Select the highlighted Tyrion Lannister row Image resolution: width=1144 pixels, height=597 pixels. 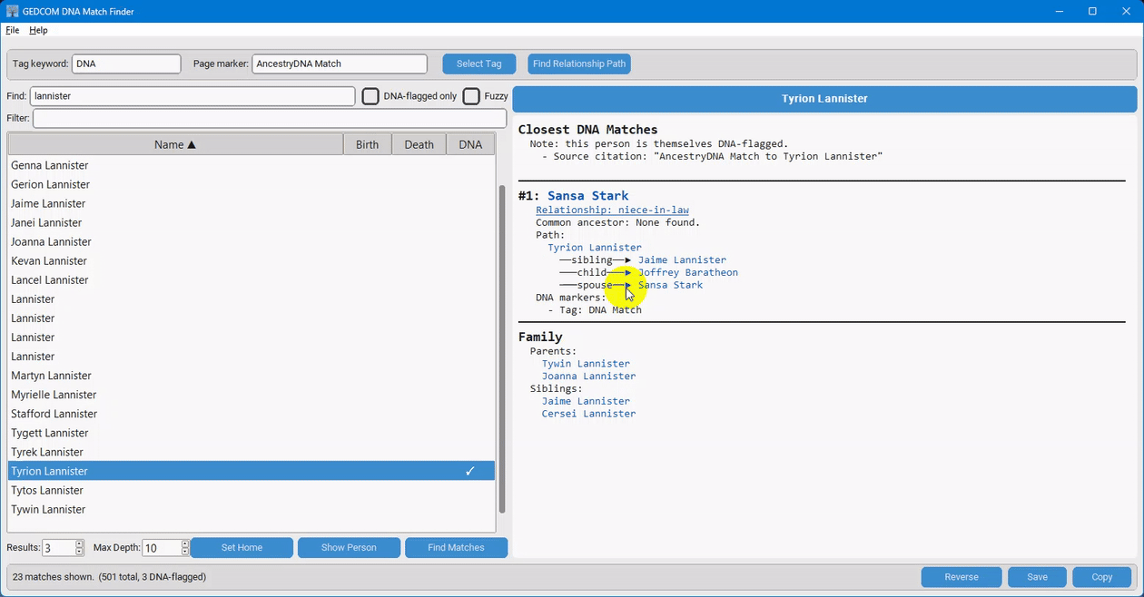(251, 471)
